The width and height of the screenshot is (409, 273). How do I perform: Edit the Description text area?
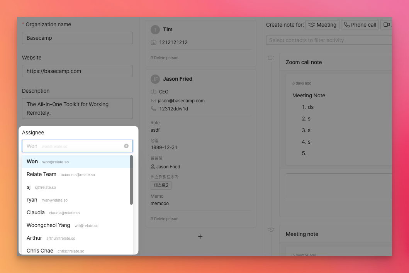(x=77, y=109)
